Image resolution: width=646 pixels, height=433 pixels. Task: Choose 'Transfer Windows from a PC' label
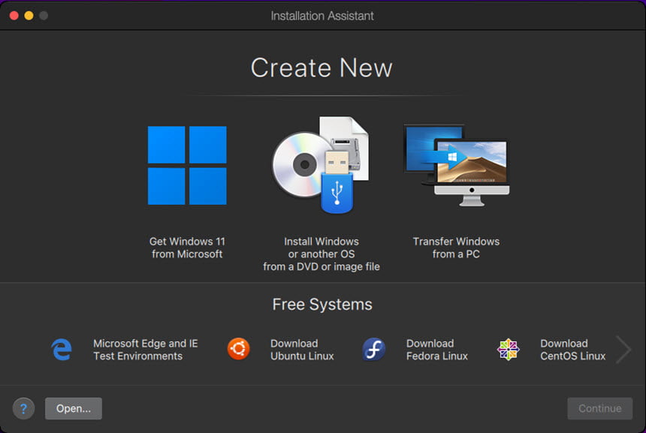(x=456, y=248)
